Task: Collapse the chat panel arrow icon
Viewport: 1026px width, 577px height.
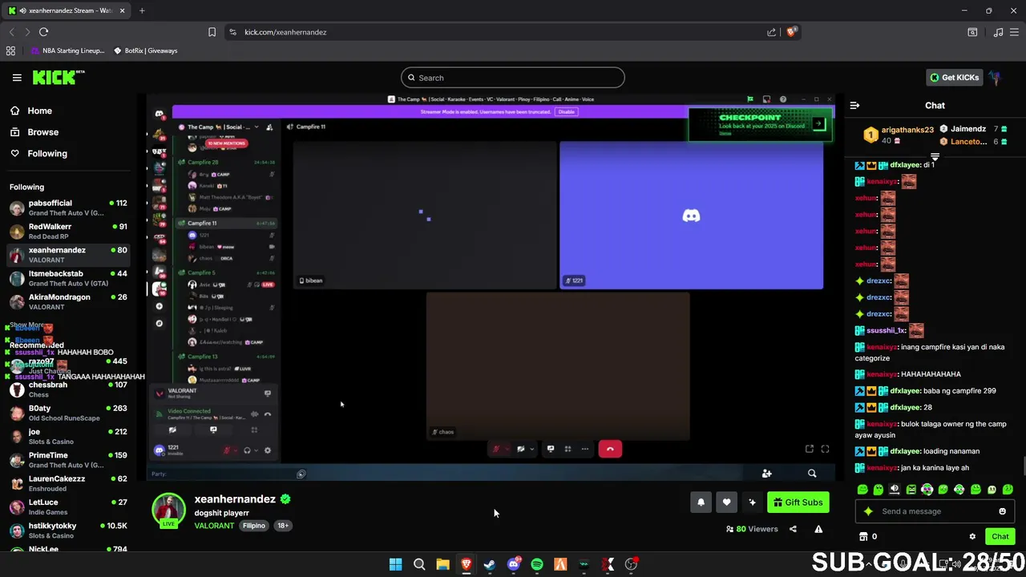Action: pos(854,105)
